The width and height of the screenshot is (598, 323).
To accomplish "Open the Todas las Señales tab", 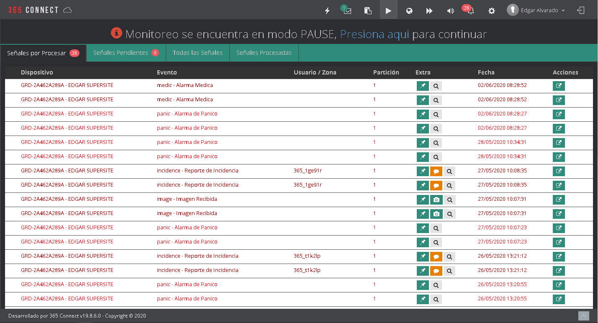I will [198, 53].
